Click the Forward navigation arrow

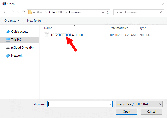[12, 12]
